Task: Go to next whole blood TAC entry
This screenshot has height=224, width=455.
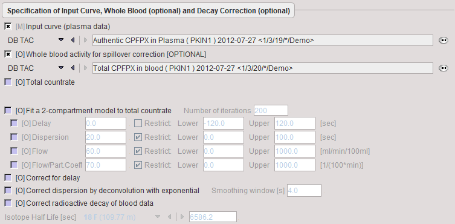Action: (x=85, y=68)
